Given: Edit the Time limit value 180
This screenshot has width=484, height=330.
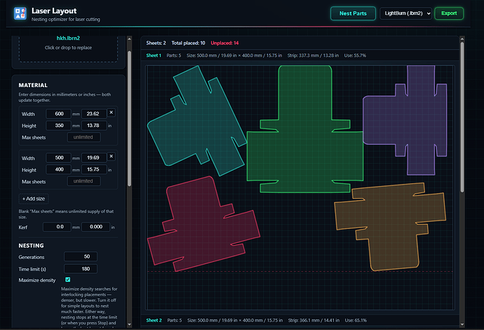Looking at the screenshot, I should [81, 269].
